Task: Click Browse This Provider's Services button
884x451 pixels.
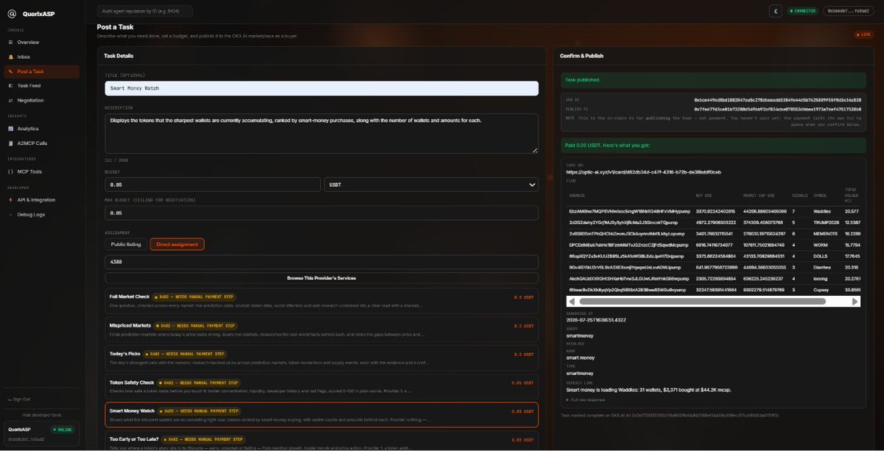Action: [321, 277]
